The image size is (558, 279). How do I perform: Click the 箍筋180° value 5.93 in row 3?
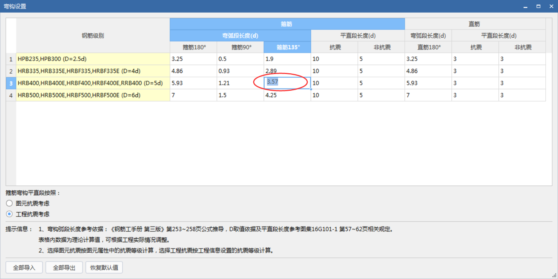tap(193, 83)
